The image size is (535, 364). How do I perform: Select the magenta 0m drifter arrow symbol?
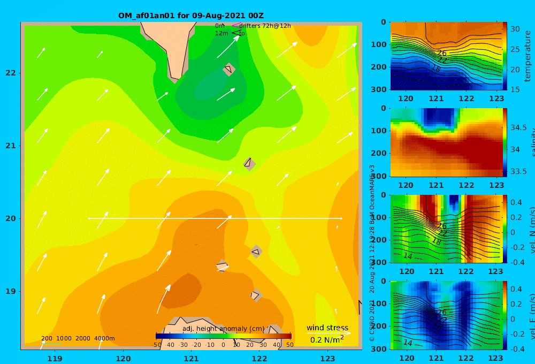[236, 25]
